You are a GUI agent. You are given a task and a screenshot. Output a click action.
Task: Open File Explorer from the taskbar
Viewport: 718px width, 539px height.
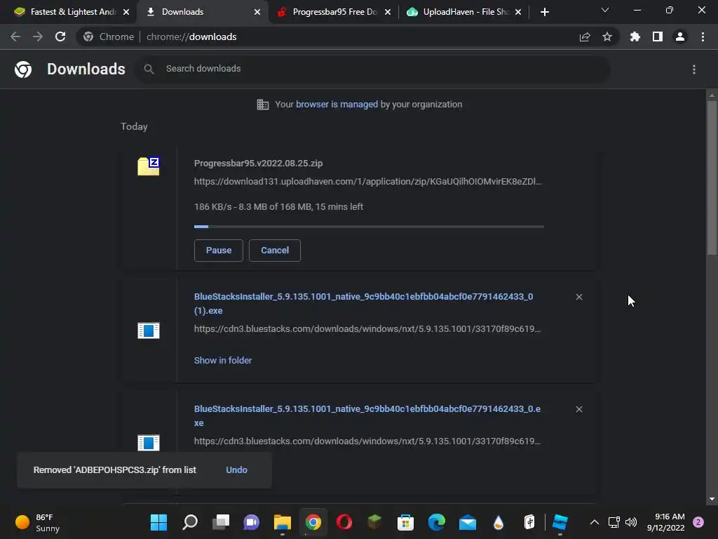[x=283, y=522]
